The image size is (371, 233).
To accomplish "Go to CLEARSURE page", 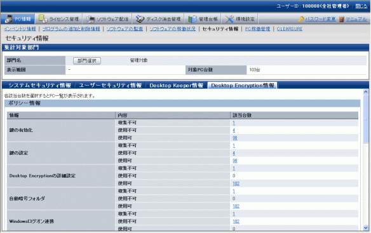I will [290, 29].
